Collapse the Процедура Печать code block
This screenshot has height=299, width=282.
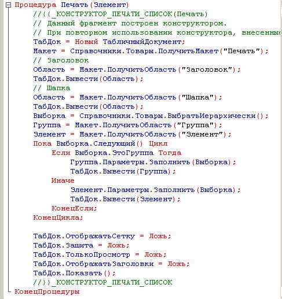pyautogui.click(x=8, y=5)
